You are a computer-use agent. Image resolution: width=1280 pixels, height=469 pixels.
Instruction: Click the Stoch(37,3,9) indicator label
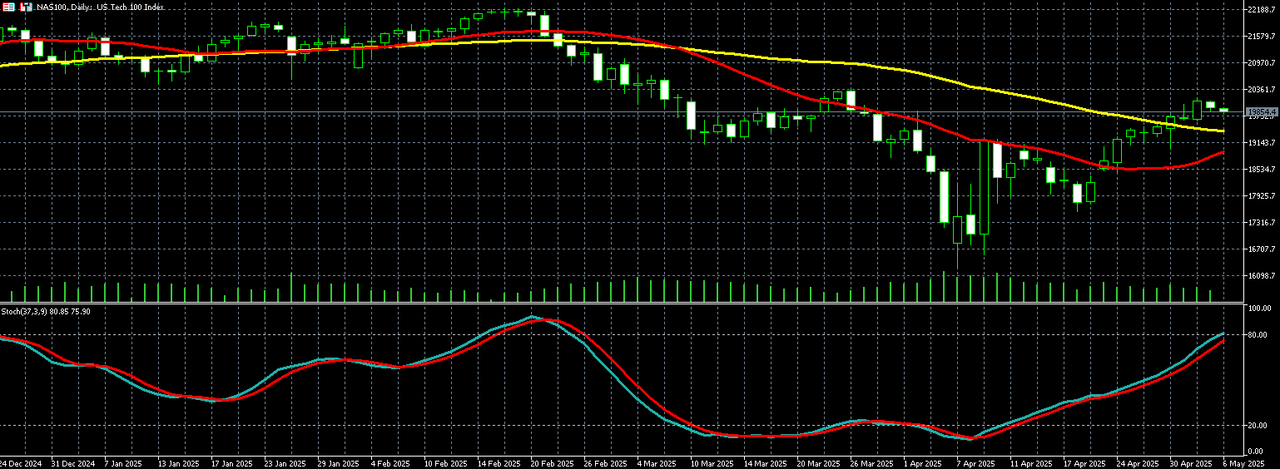coord(46,311)
